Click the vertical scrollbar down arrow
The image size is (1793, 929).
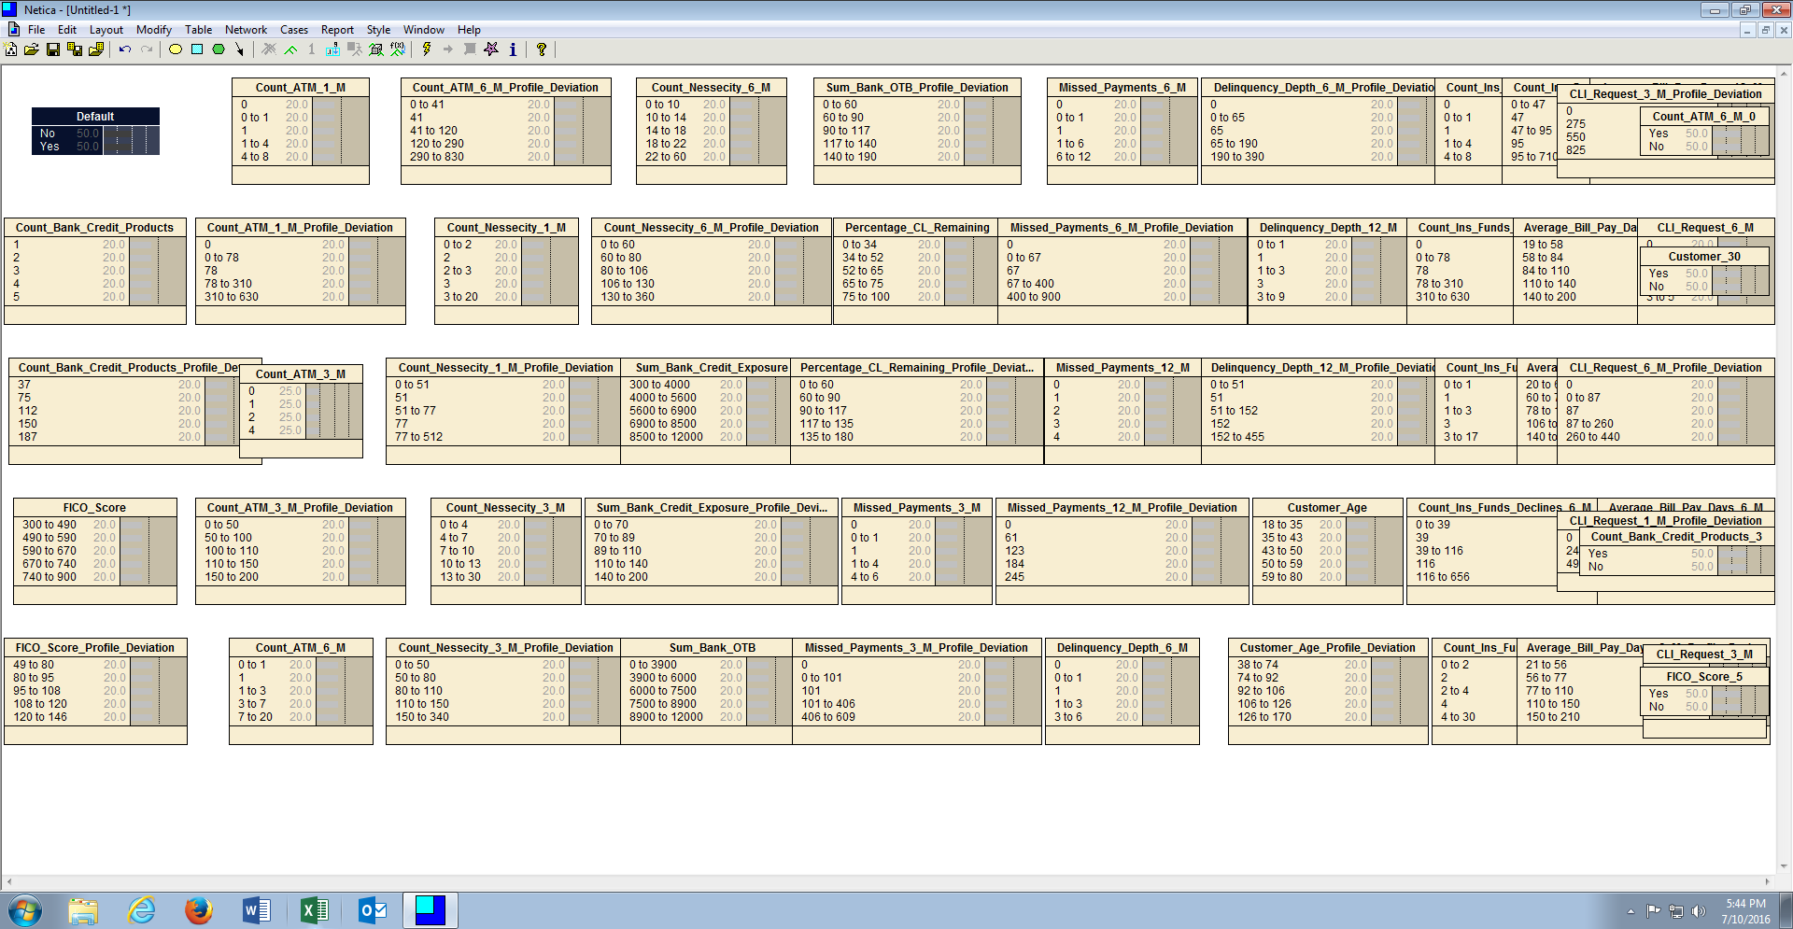1784,866
